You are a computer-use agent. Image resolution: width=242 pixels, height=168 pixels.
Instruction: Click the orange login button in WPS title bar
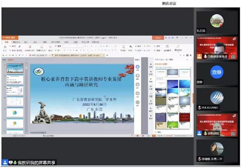(x=158, y=38)
